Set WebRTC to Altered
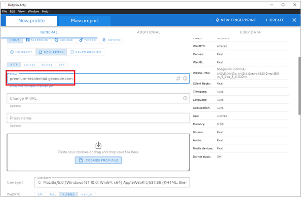The height and width of the screenshot is (198, 302). click(x=68, y=194)
